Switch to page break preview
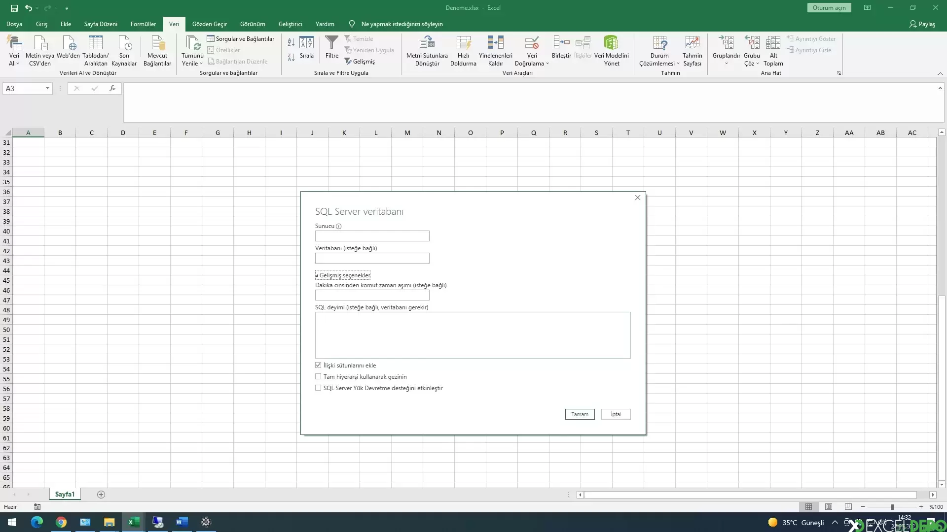947x532 pixels. 848,507
